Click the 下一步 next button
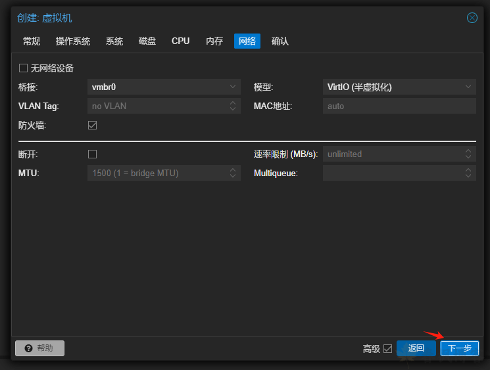Viewport: 490px width, 370px height. click(x=459, y=348)
